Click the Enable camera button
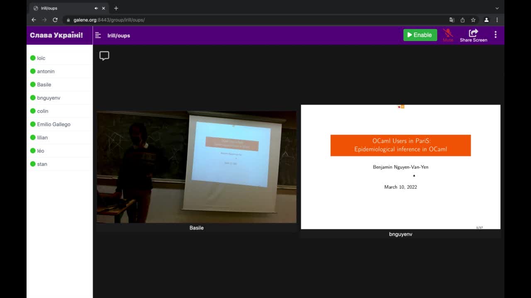The width and height of the screenshot is (531, 298). coord(420,35)
